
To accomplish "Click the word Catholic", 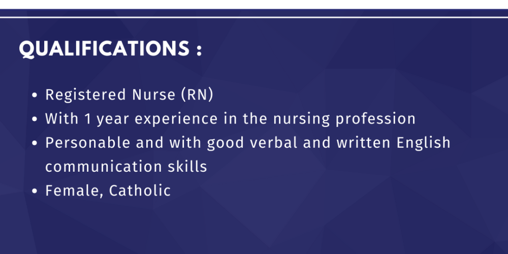I will click(x=140, y=192).
